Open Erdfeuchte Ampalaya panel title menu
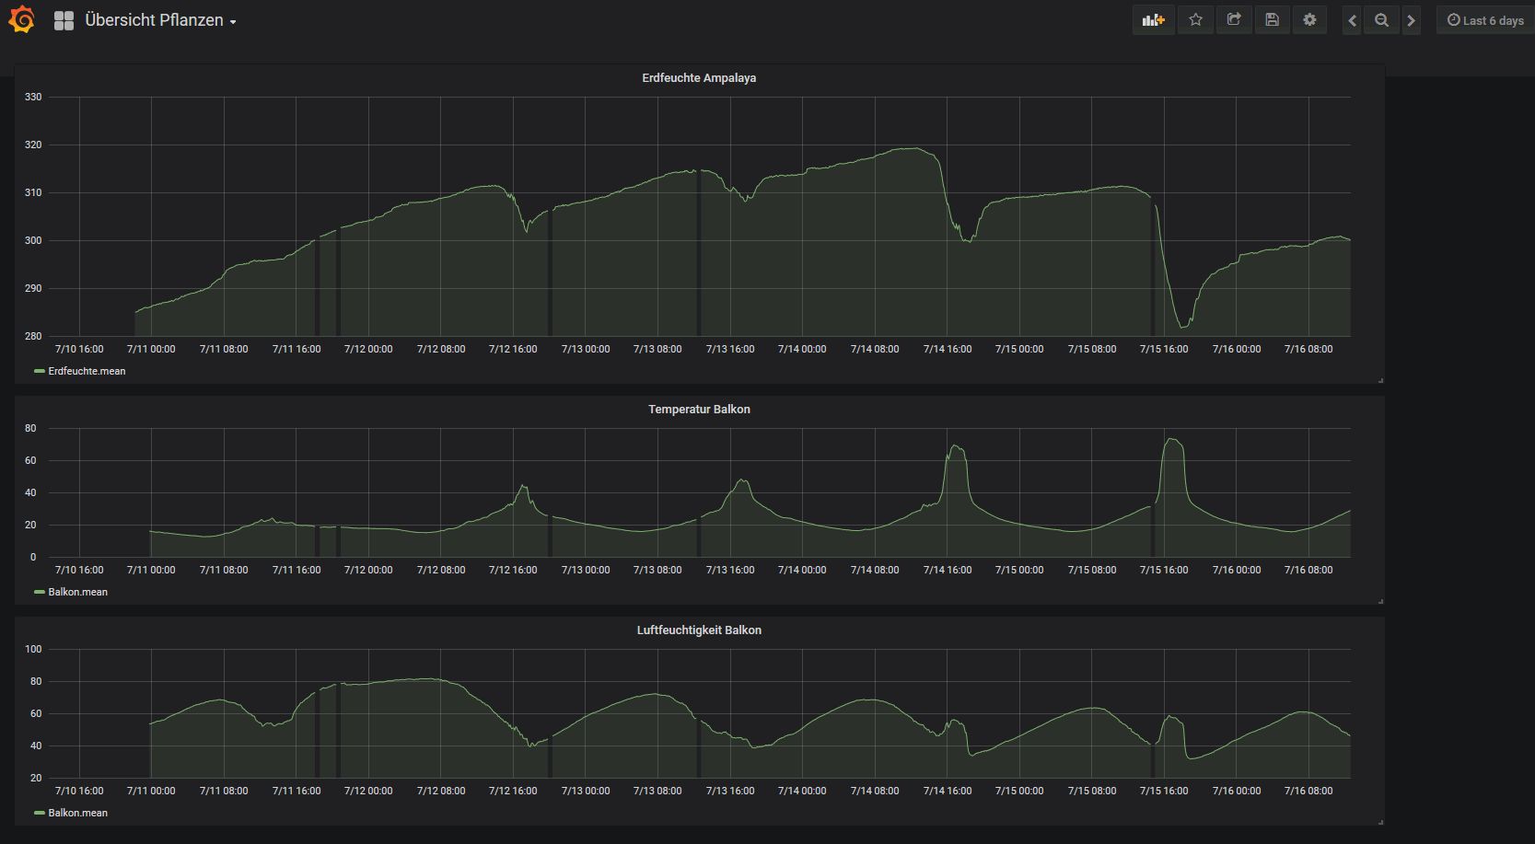This screenshot has height=844, width=1535. (x=699, y=78)
